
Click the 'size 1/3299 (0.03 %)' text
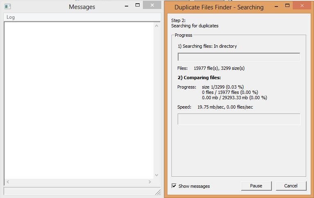click(x=223, y=87)
